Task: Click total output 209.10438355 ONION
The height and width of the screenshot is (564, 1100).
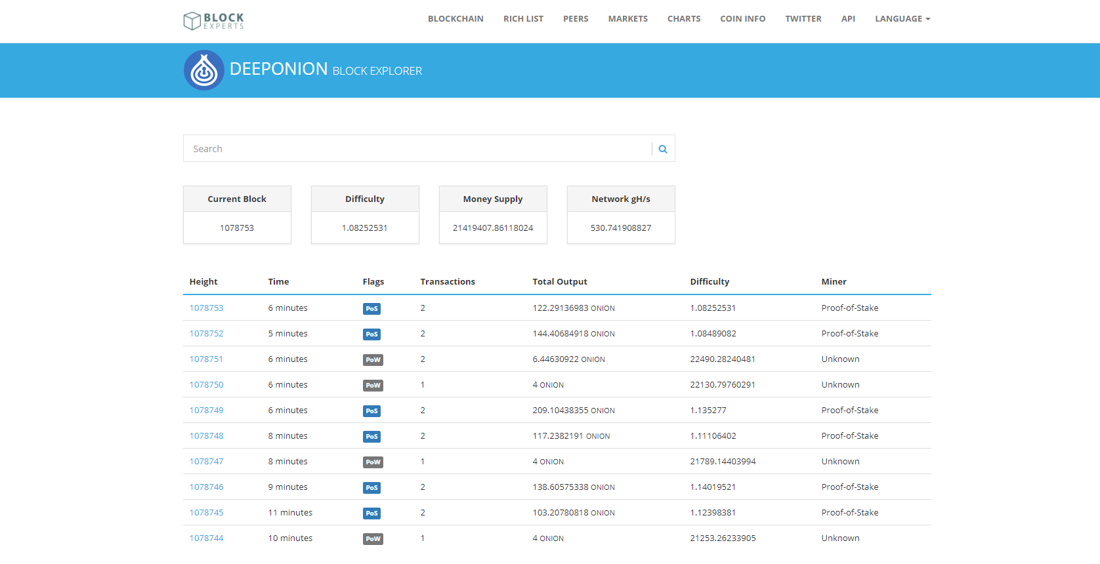Action: 574,410
